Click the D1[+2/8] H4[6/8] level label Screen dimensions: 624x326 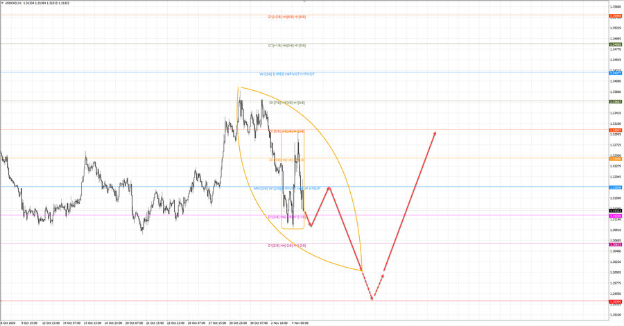pos(287,17)
